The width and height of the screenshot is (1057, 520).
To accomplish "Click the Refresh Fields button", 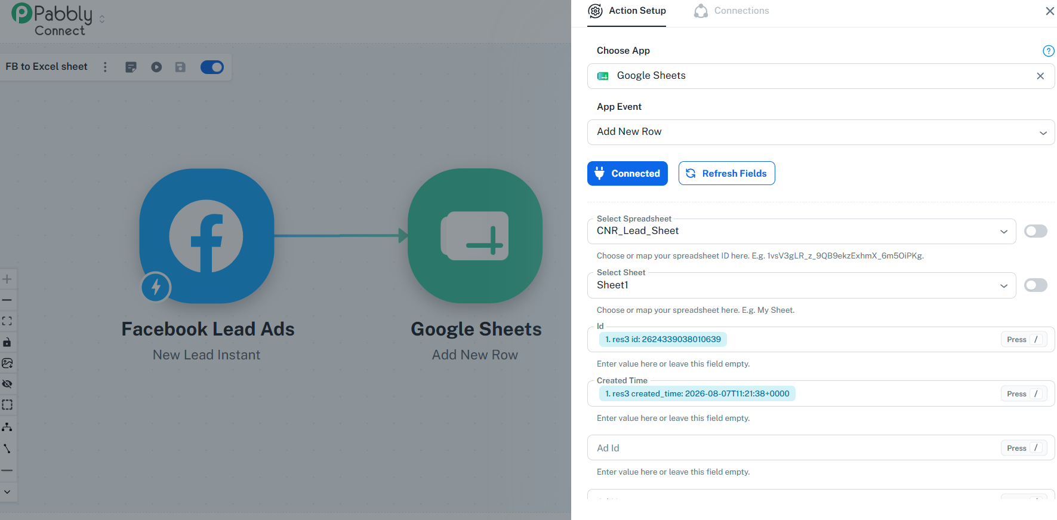I will [x=726, y=173].
